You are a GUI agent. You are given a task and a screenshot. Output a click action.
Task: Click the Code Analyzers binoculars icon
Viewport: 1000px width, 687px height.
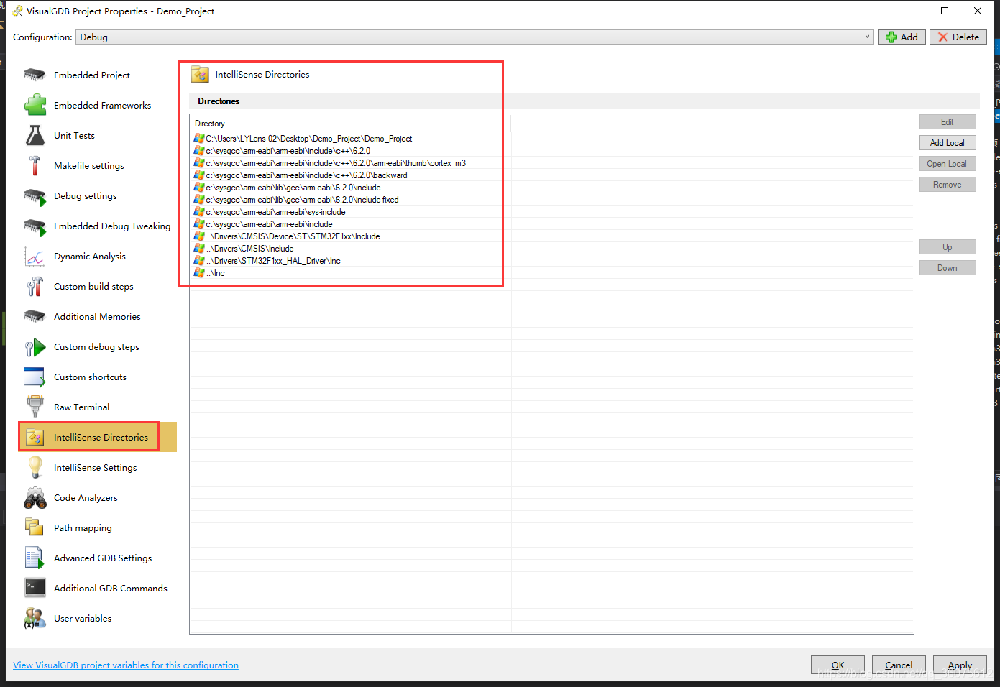[x=35, y=497]
